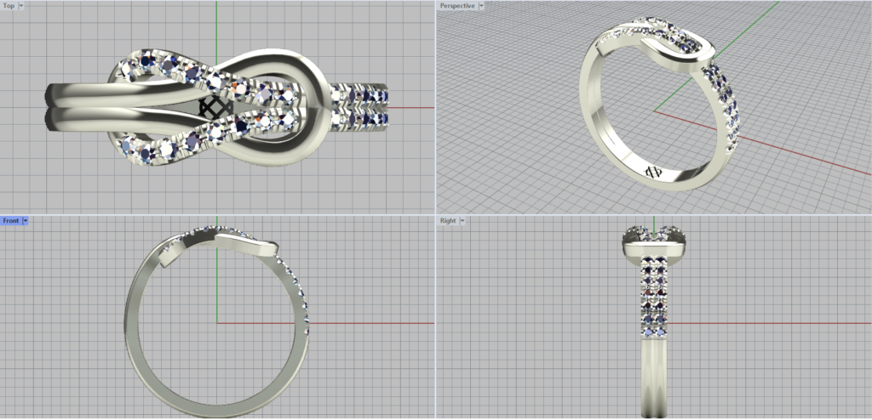The height and width of the screenshot is (420, 872).
Task: Select the Right viewport title label
Action: 448,220
